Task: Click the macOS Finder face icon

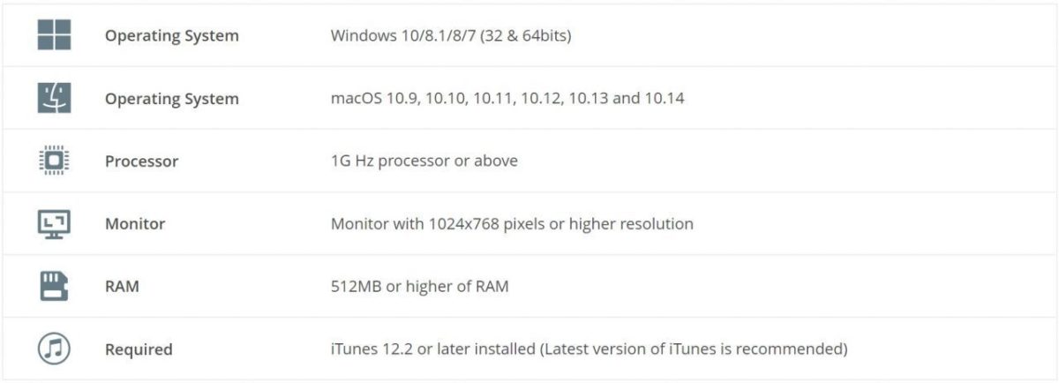Action: 54,98
